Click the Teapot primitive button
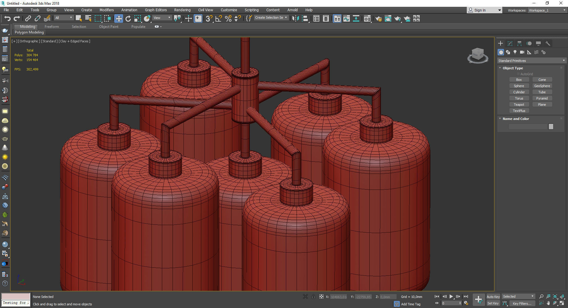This screenshot has width=568, height=308. click(519, 105)
